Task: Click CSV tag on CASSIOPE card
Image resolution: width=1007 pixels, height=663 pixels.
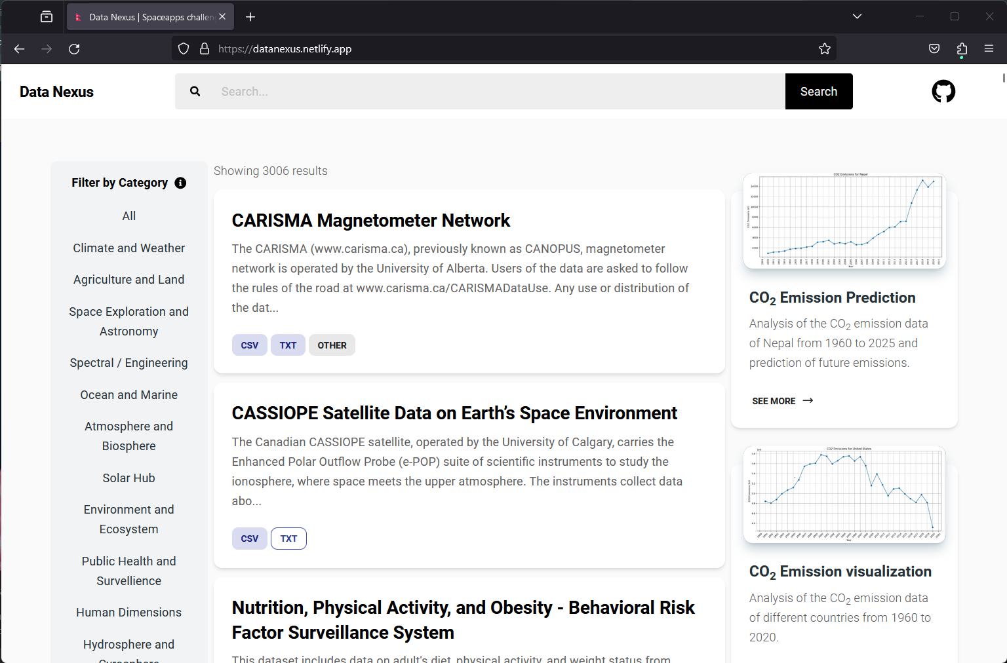Action: 250,539
